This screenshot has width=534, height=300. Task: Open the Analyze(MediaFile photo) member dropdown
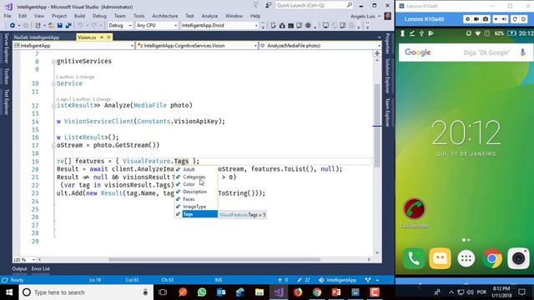pos(320,46)
